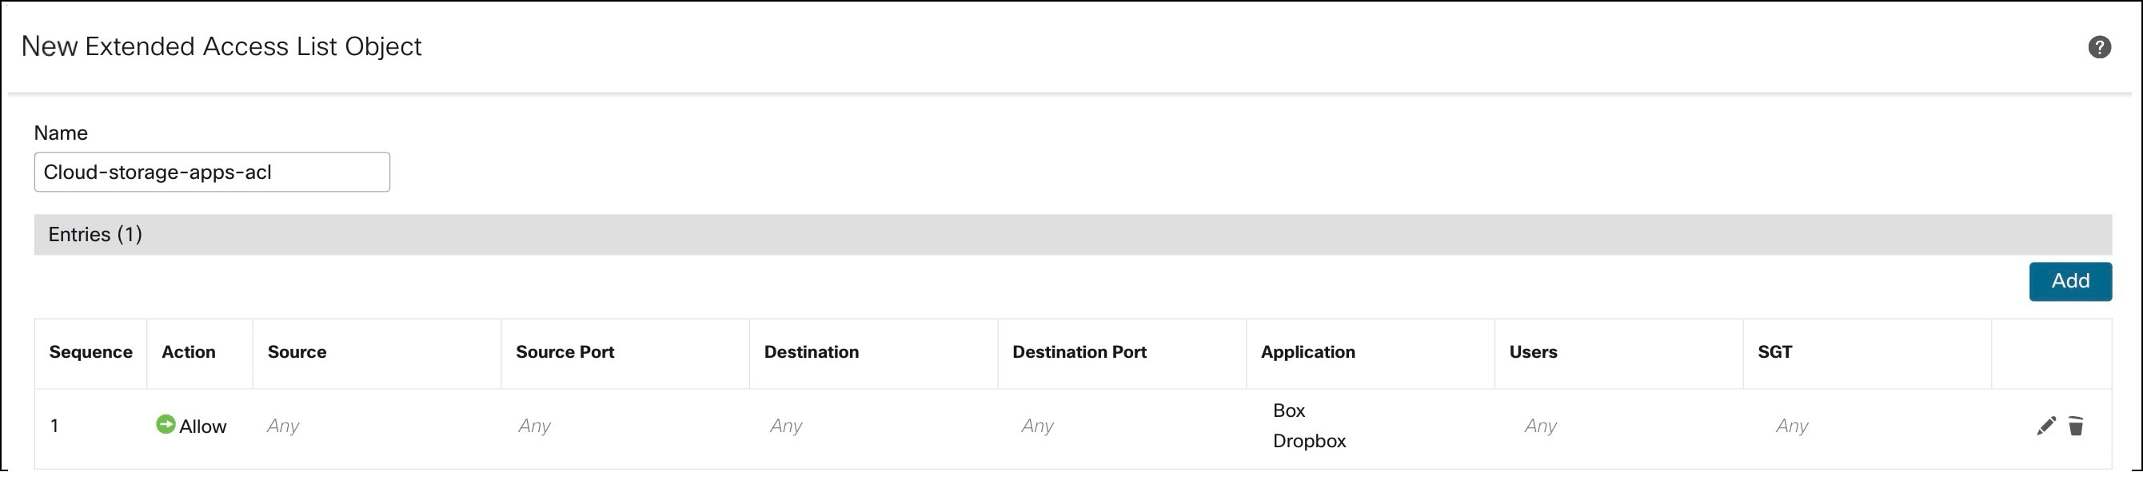Delete entry 1 using trash icon
2143x484 pixels.
pos(2076,426)
